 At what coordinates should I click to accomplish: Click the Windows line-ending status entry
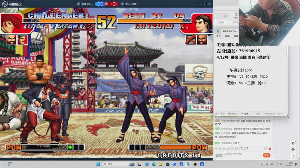269,114
